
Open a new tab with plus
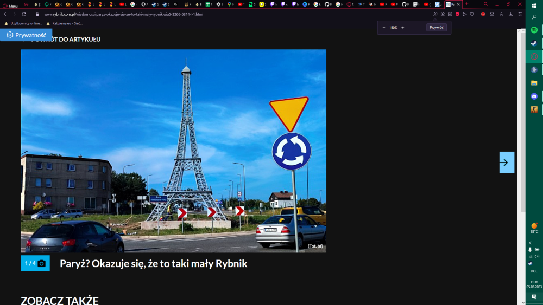pos(466,4)
